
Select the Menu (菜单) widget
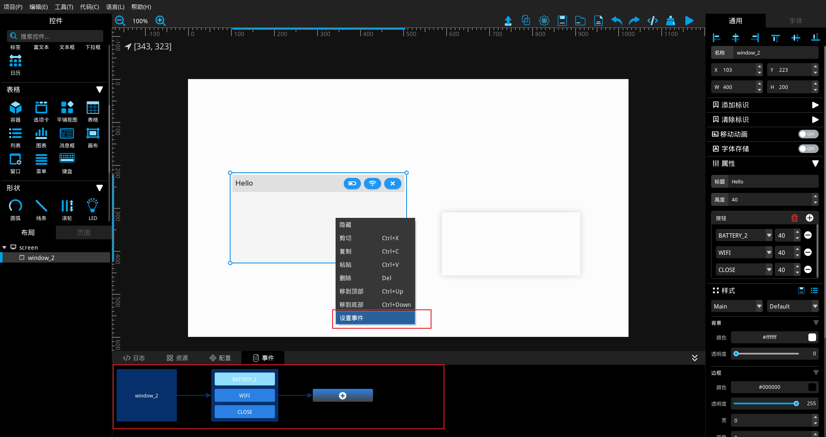point(41,163)
